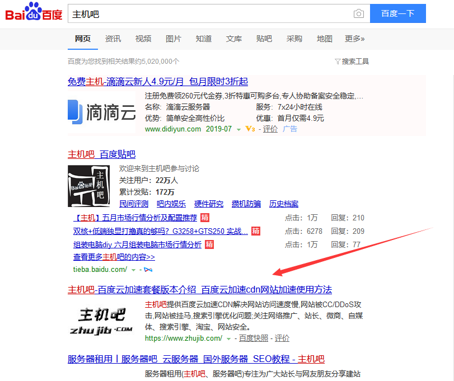Open 百度快照 for the zhujib result
Viewport: 454px width, 381px height.
point(253,338)
